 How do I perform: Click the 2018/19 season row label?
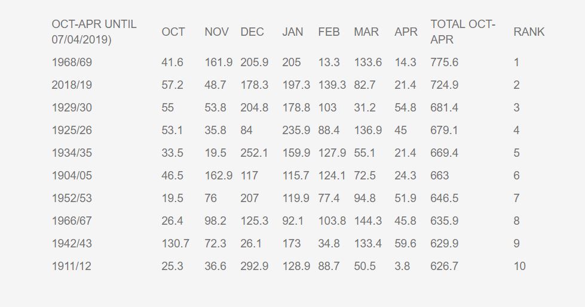pos(72,85)
